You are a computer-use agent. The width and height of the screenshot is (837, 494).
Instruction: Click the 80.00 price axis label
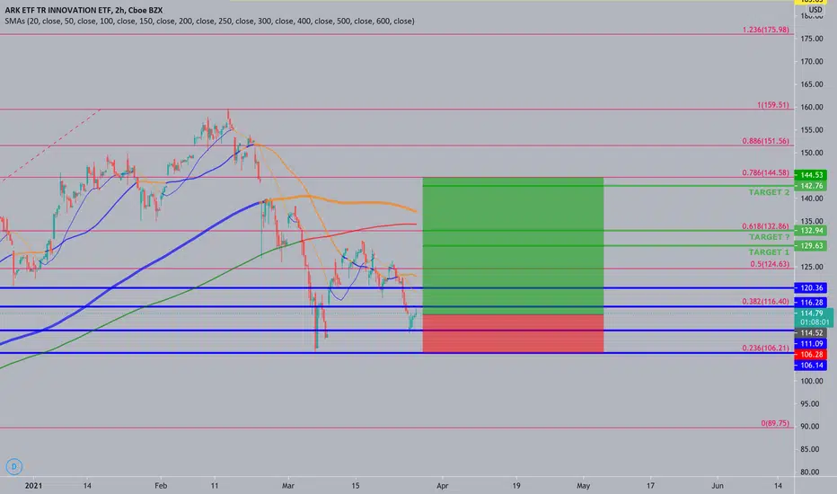(811, 472)
